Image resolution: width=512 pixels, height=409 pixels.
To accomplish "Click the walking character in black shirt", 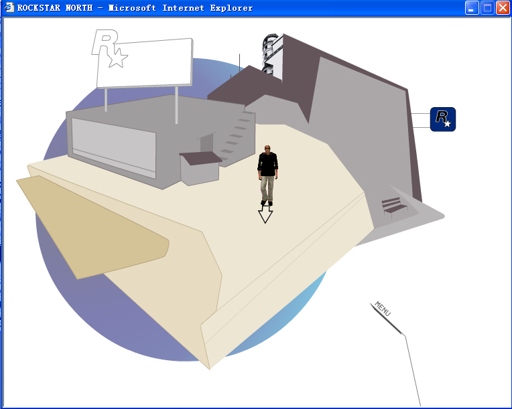I will [268, 175].
